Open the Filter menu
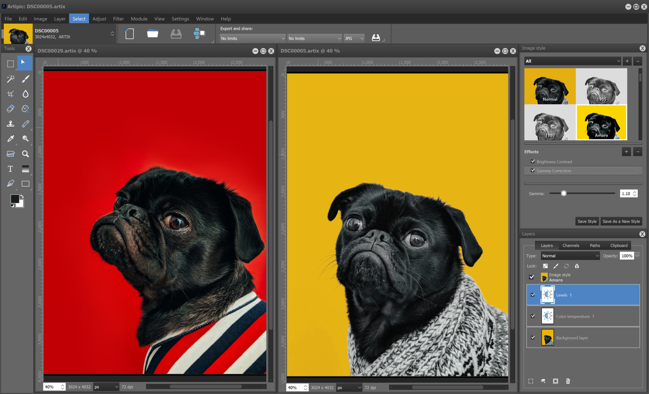Viewport: 649px width, 394px height. coord(118,19)
